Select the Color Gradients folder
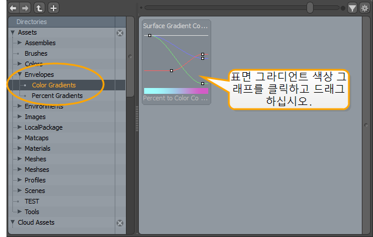The height and width of the screenshot is (237, 373). (54, 85)
